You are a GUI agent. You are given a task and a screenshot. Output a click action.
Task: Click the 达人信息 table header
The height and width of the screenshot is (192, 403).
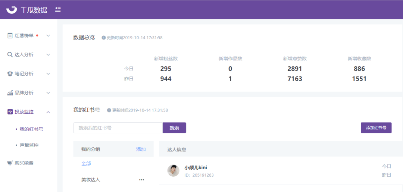tap(177, 149)
